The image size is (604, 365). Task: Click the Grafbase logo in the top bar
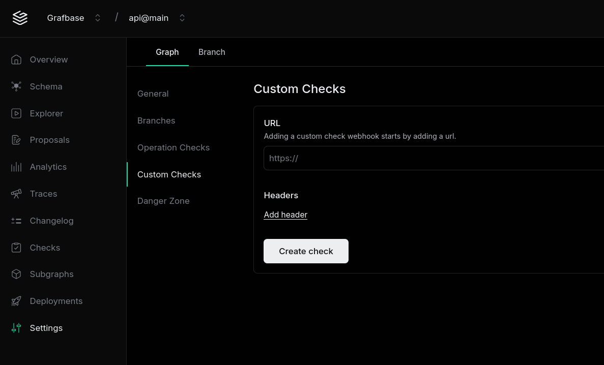tap(20, 18)
